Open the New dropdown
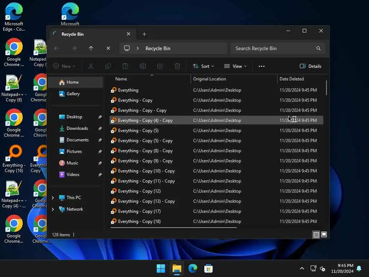The height and width of the screenshot is (277, 369). [64, 66]
